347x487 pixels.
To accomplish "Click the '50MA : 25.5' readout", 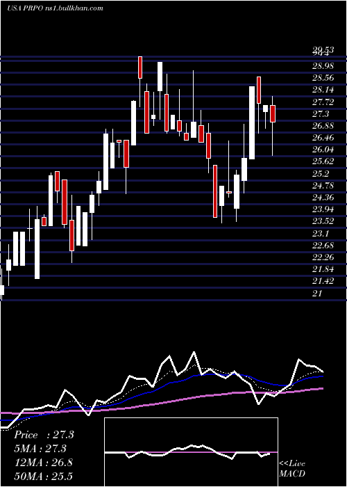I will [x=43, y=476].
